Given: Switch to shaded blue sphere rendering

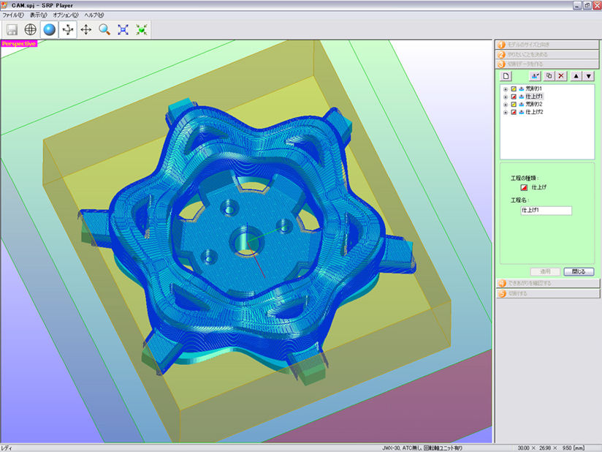Looking at the screenshot, I should coord(50,30).
